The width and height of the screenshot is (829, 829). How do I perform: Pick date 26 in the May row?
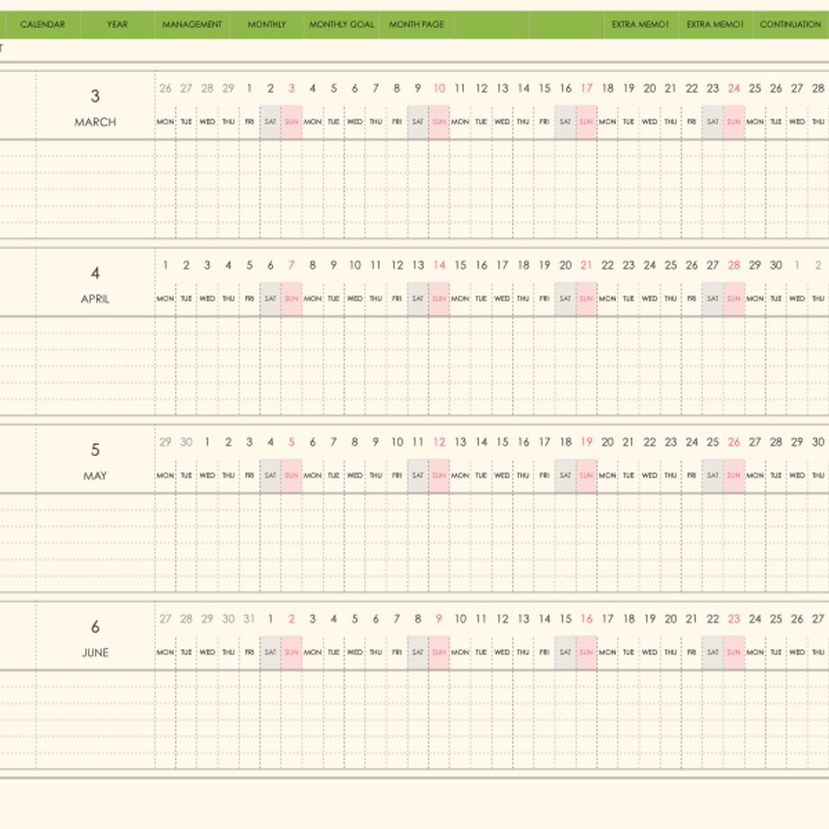(x=733, y=442)
